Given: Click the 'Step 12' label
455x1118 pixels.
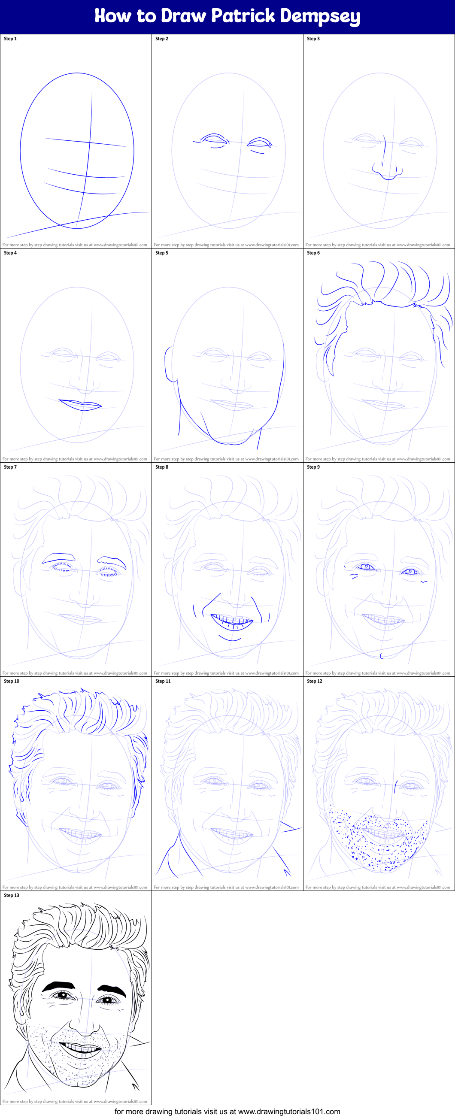Looking at the screenshot, I should pos(315,681).
